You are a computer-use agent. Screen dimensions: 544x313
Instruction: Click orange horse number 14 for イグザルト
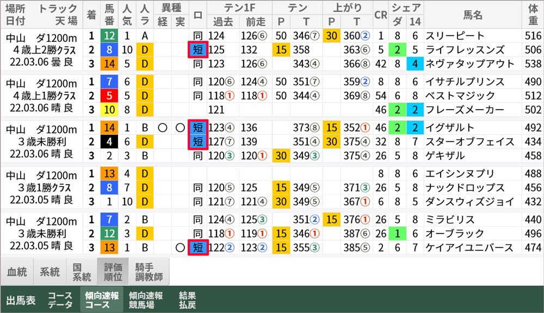(x=109, y=128)
